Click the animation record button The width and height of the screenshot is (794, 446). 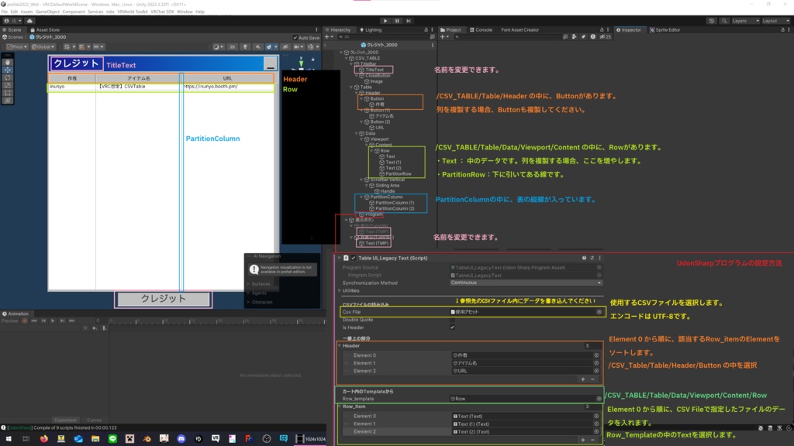coord(25,321)
